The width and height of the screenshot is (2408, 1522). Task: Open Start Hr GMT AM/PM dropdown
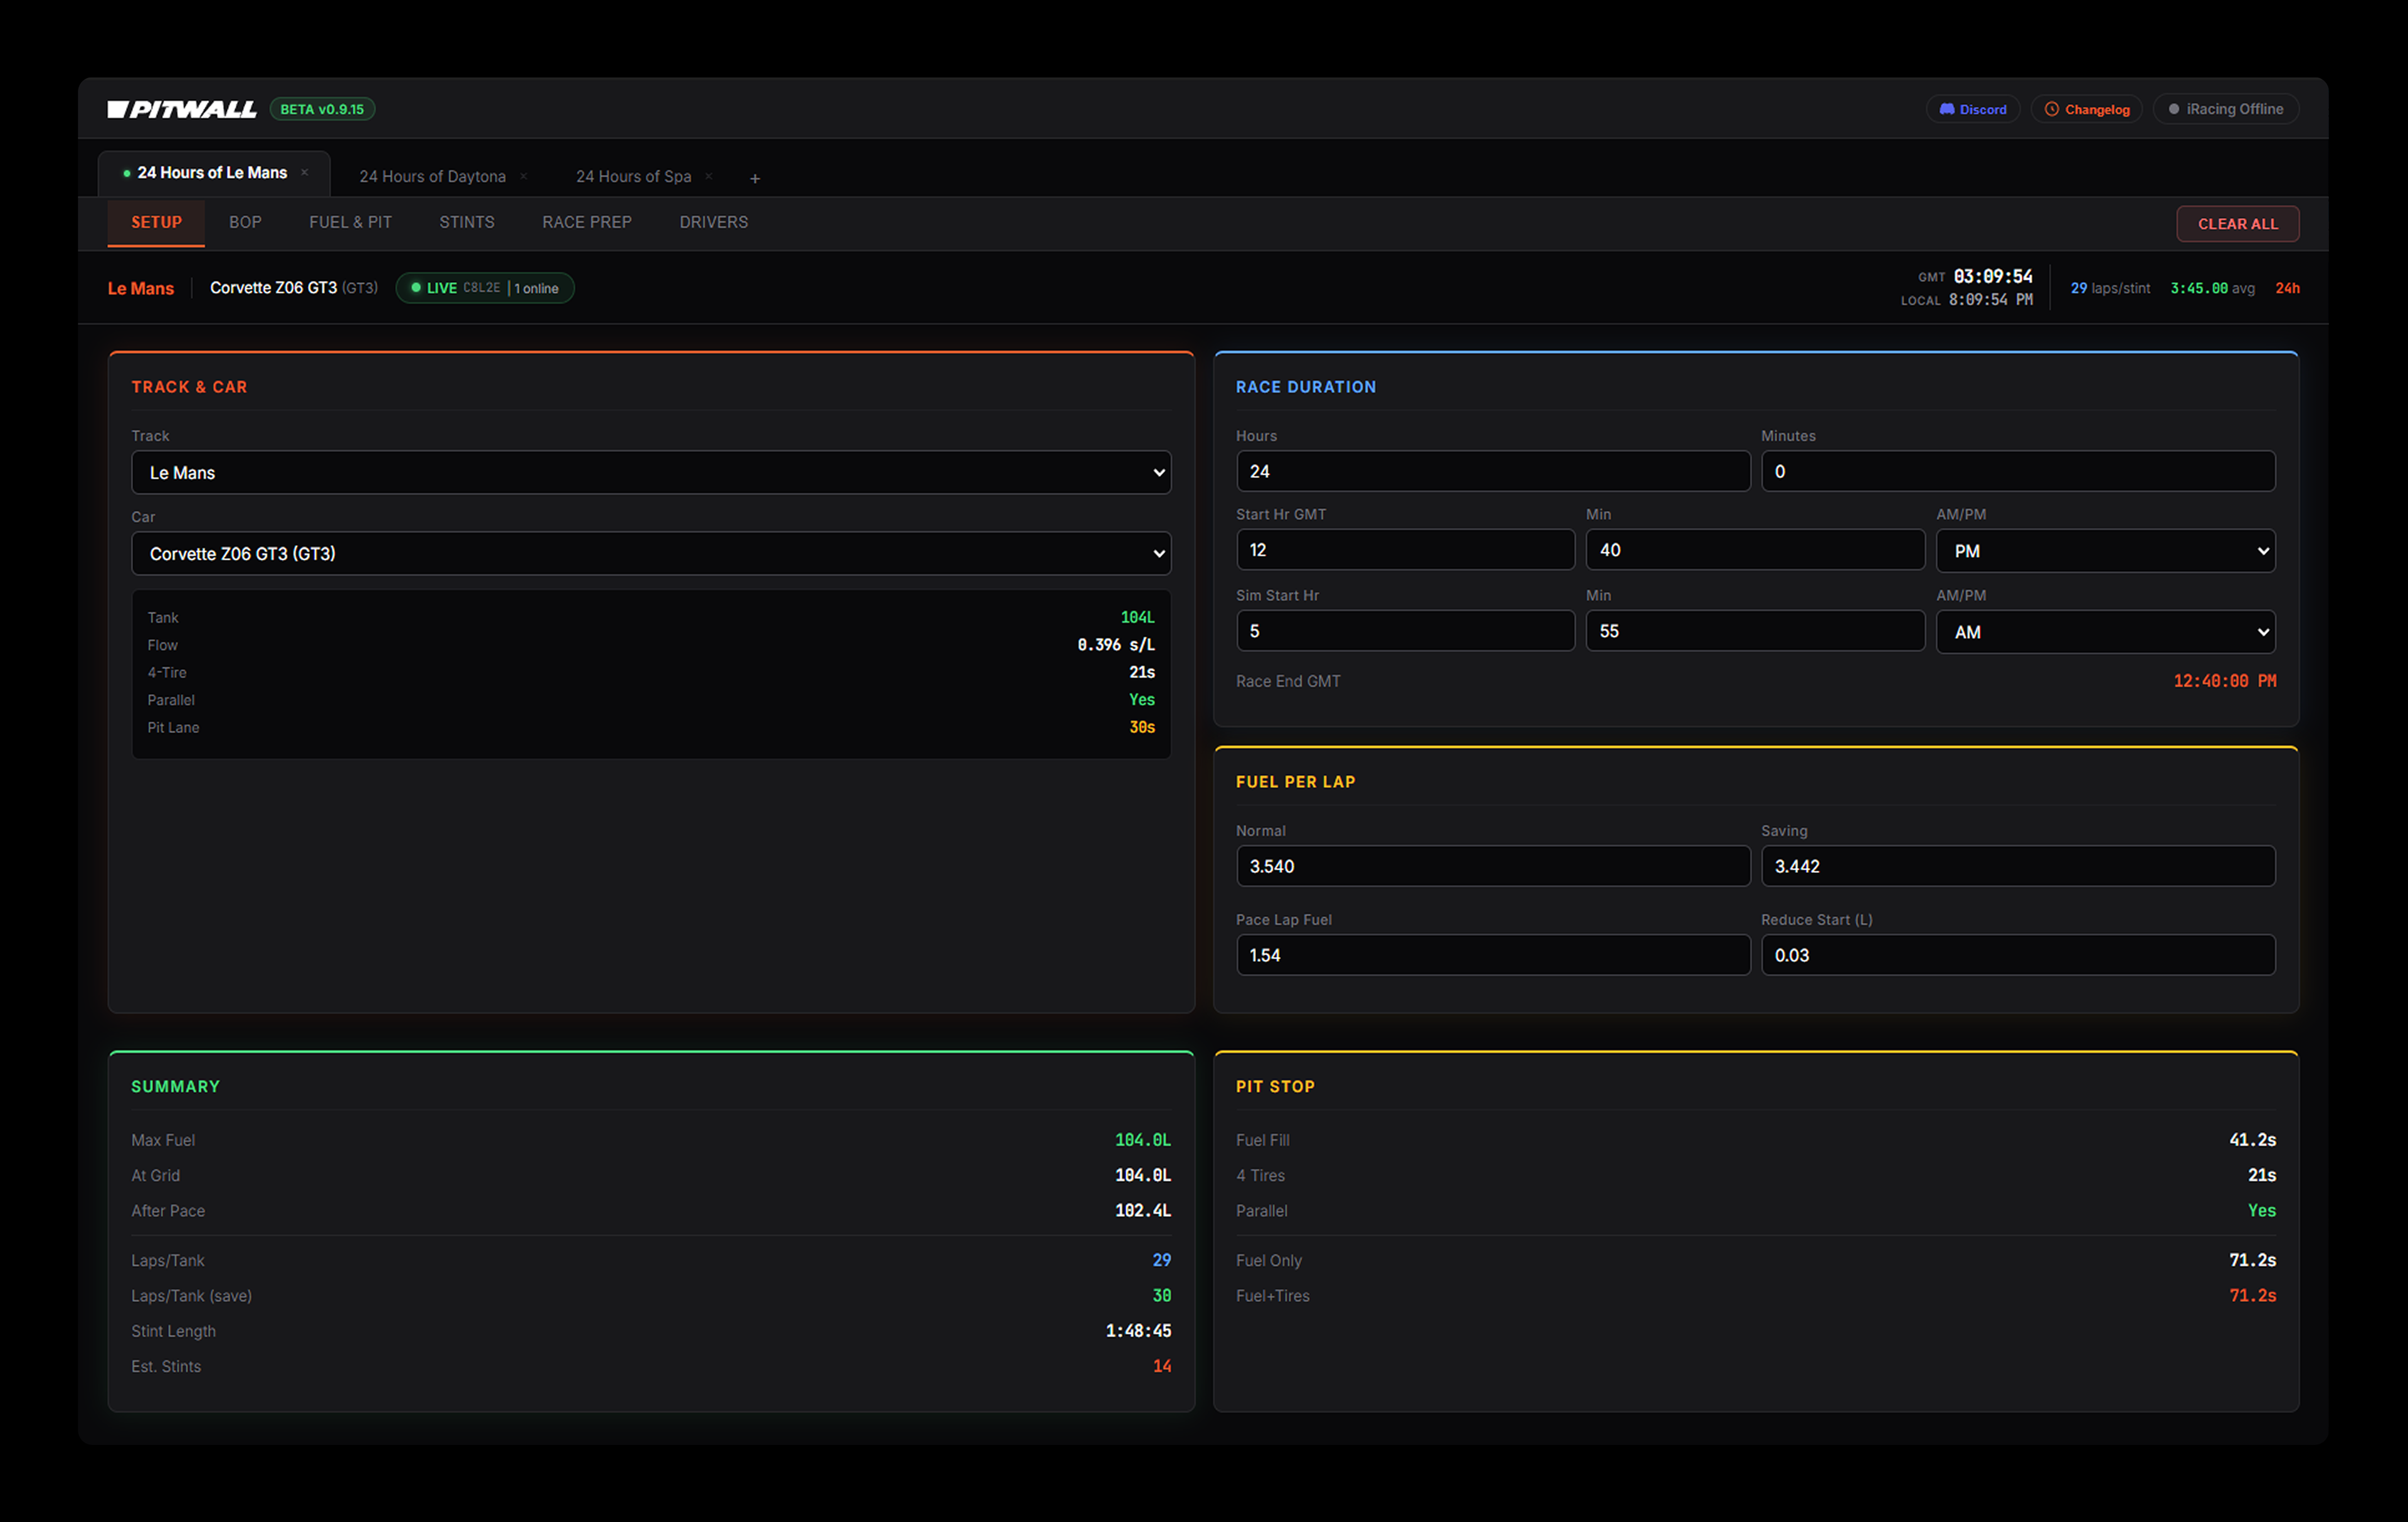pyautogui.click(x=2105, y=551)
